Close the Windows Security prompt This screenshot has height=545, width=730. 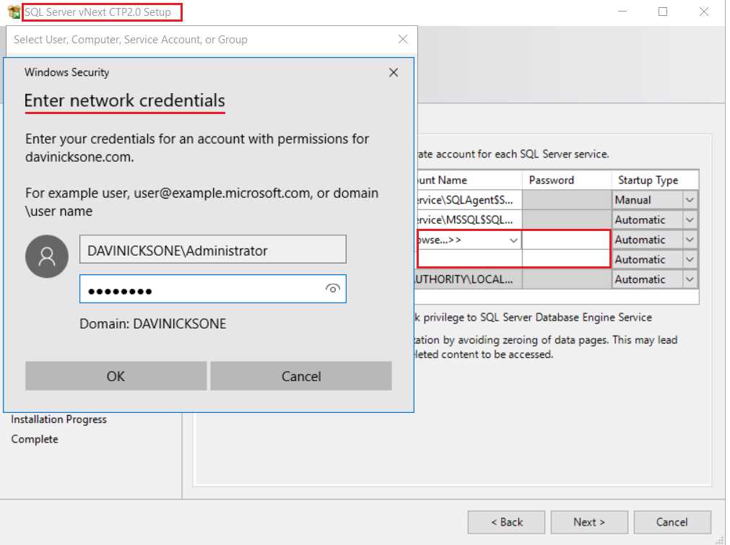pos(393,72)
